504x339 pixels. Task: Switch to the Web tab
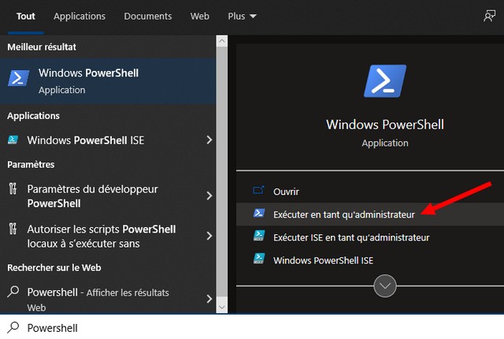coord(199,16)
